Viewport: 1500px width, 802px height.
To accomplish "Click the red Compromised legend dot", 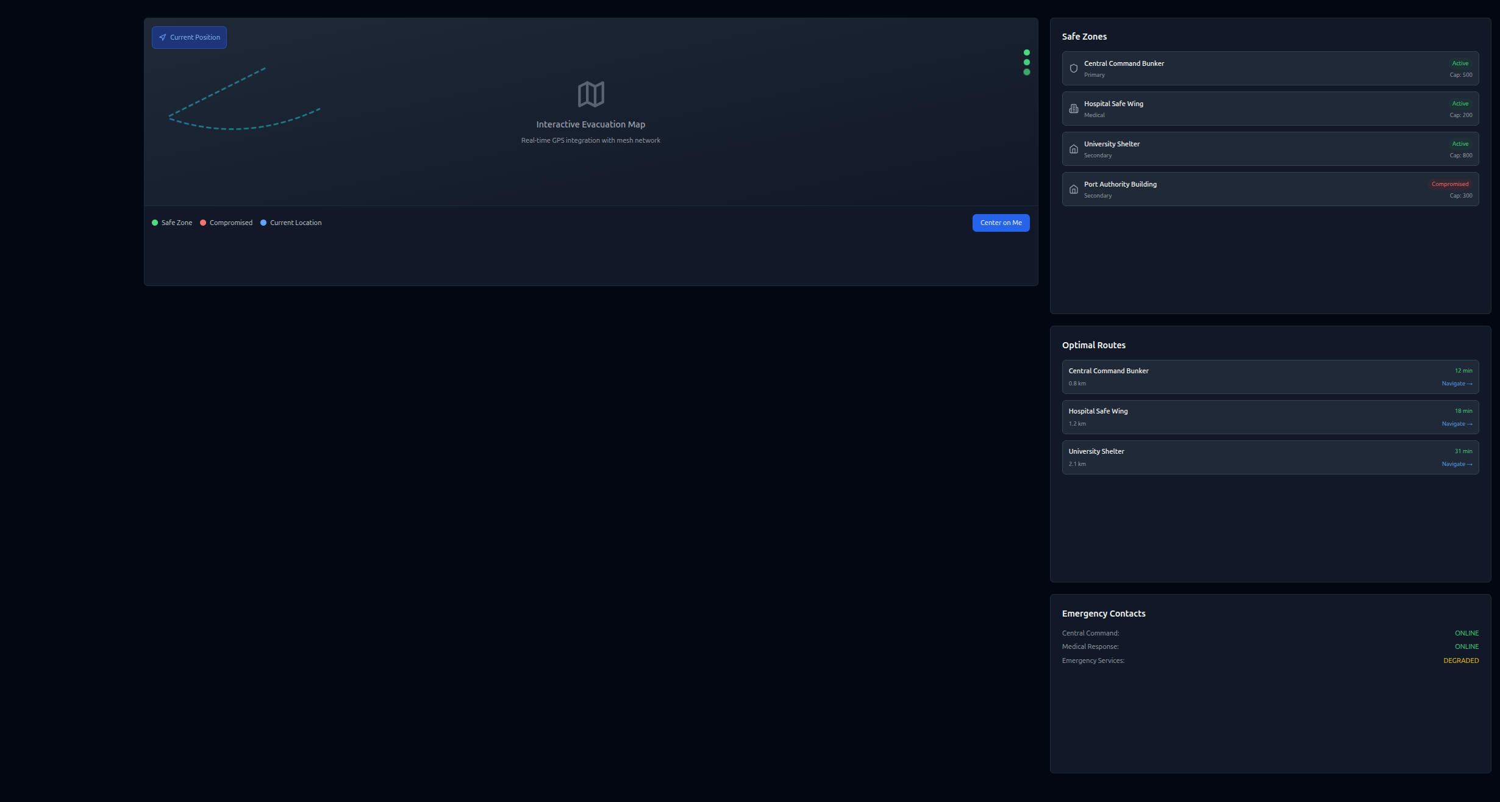I will click(203, 223).
